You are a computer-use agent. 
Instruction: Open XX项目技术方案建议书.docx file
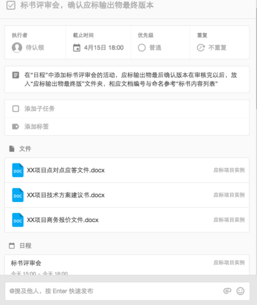pos(127,195)
